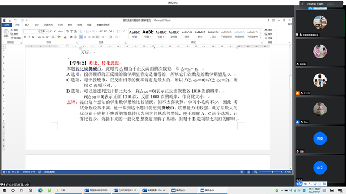Expand the Styles gallery More arrow
Image resolution: width=346 pixels, height=194 pixels.
(261, 38)
